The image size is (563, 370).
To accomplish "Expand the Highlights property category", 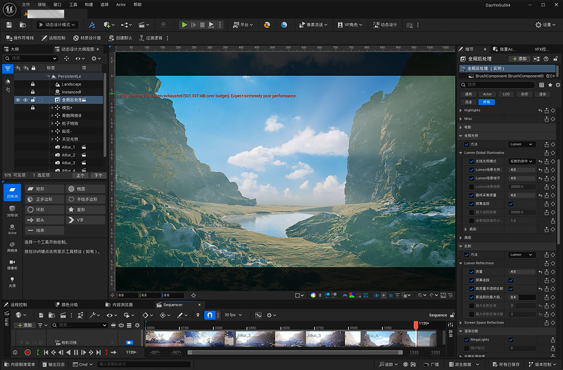I will pos(461,110).
